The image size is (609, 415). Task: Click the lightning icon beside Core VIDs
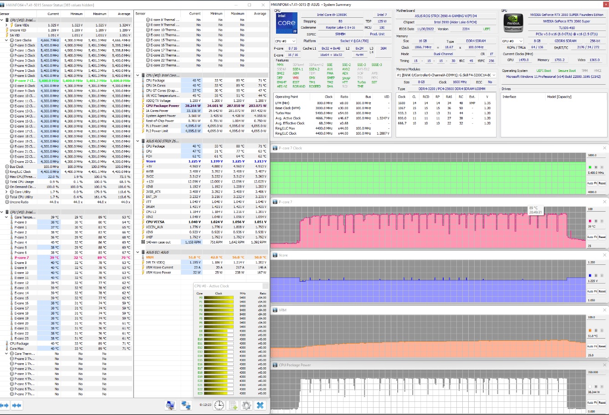[12, 25]
